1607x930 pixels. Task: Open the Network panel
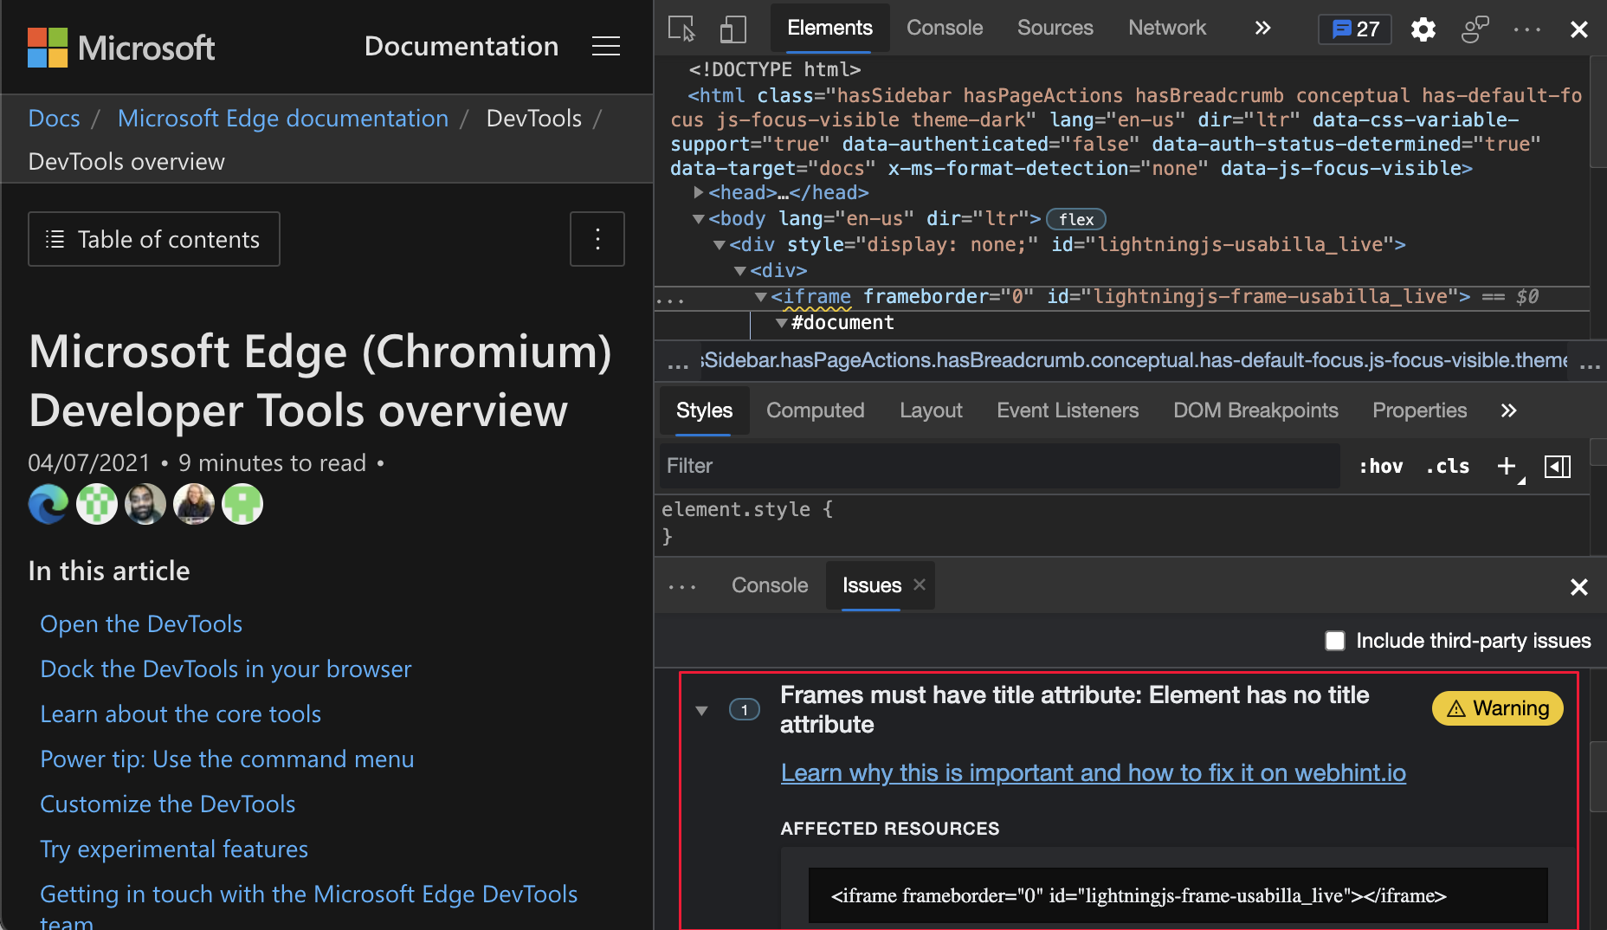coord(1166,28)
